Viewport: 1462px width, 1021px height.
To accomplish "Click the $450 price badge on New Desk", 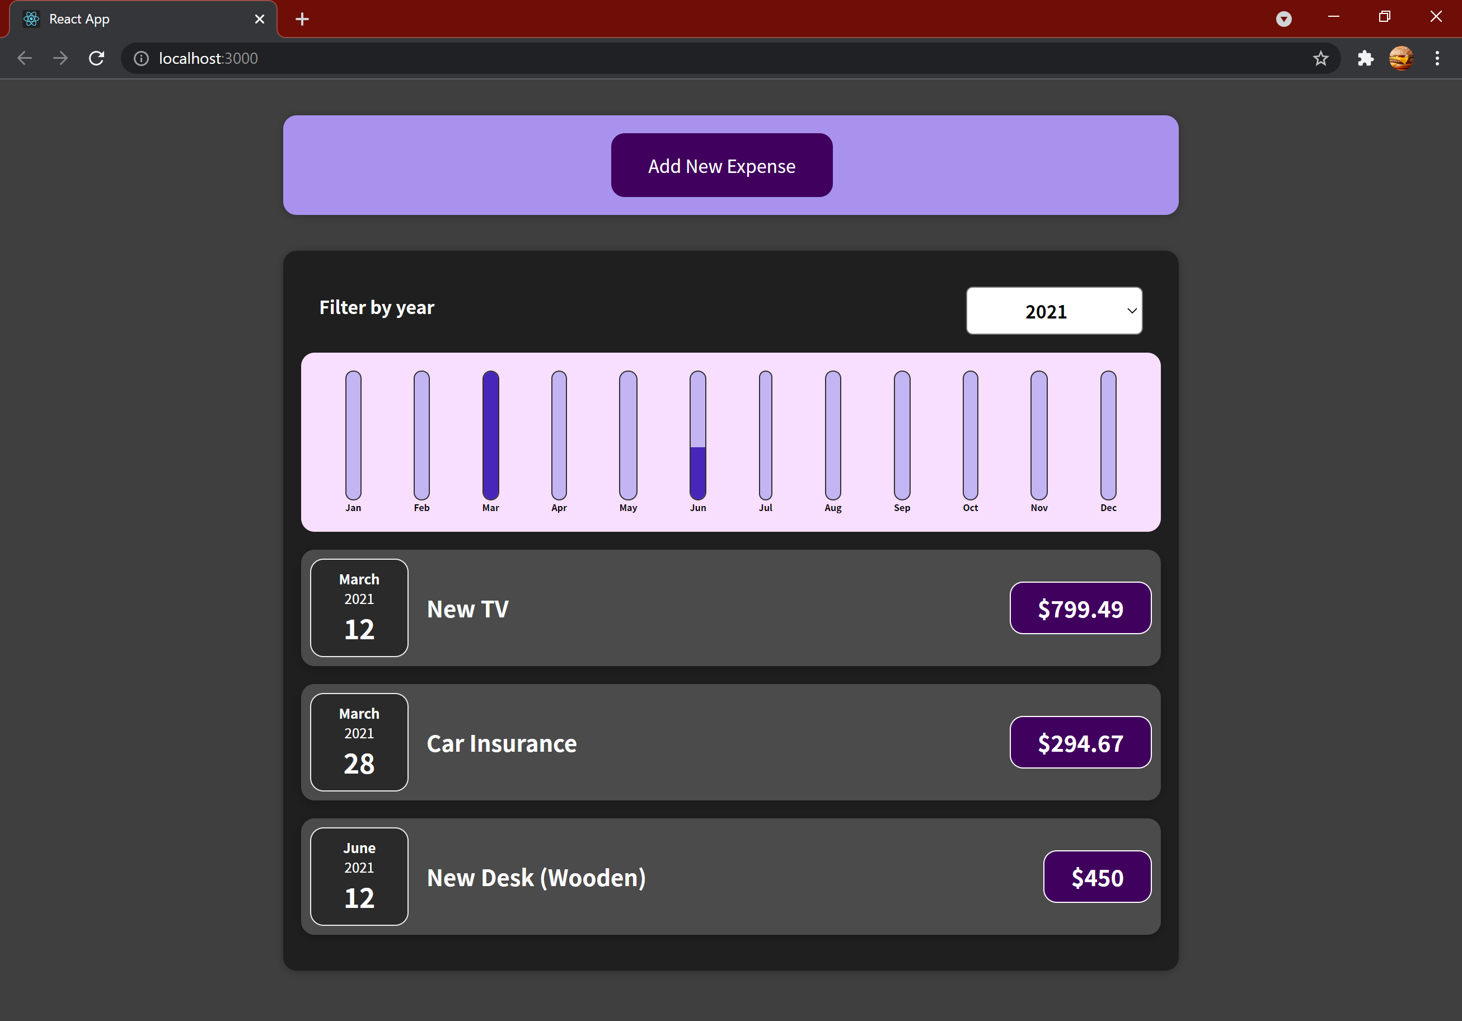I will (x=1096, y=877).
